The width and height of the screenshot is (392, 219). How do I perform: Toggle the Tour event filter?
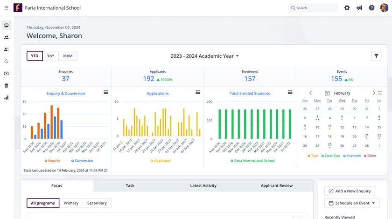coord(313,156)
